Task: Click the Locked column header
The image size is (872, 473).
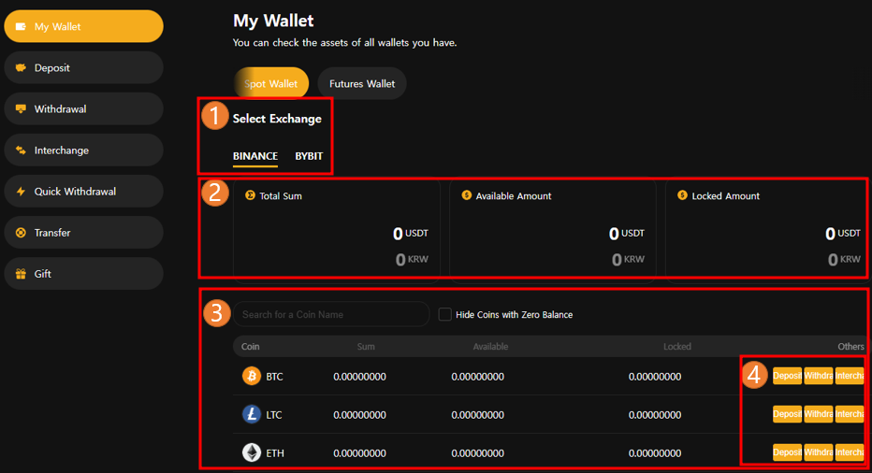Action: coord(676,346)
